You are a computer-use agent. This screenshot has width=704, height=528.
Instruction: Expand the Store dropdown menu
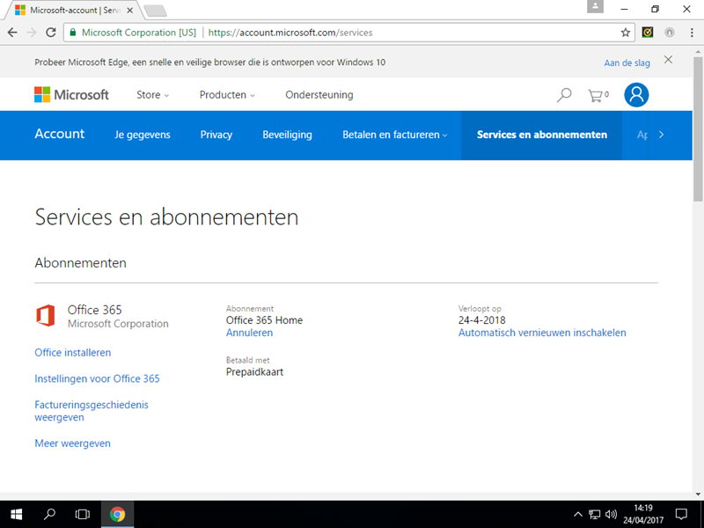(152, 95)
